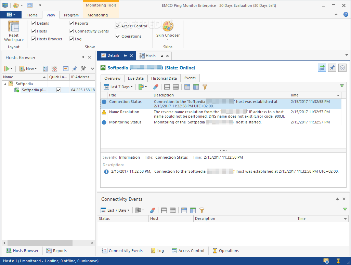
Task: Open the Overview tab
Action: click(112, 78)
